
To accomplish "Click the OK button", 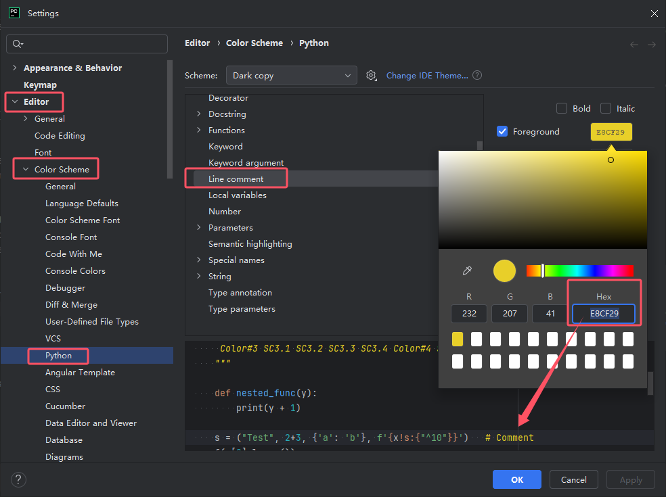I will point(517,479).
